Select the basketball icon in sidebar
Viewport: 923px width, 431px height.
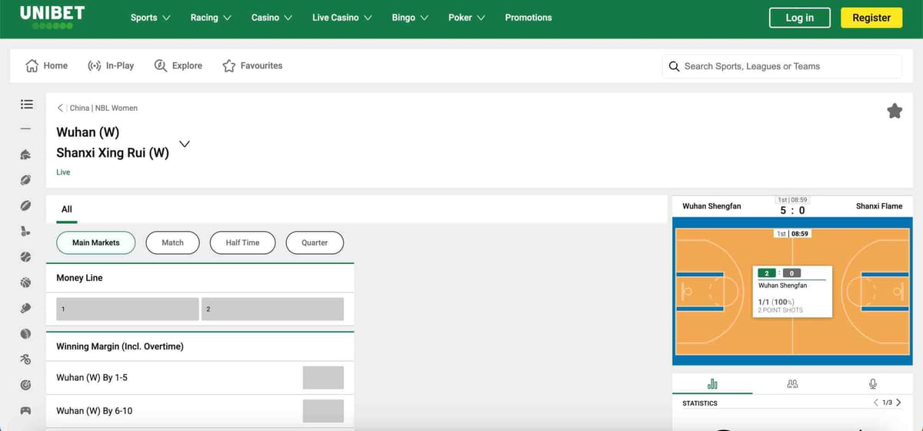[x=26, y=282]
